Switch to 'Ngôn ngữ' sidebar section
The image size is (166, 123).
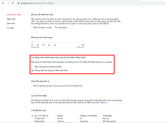11,19
